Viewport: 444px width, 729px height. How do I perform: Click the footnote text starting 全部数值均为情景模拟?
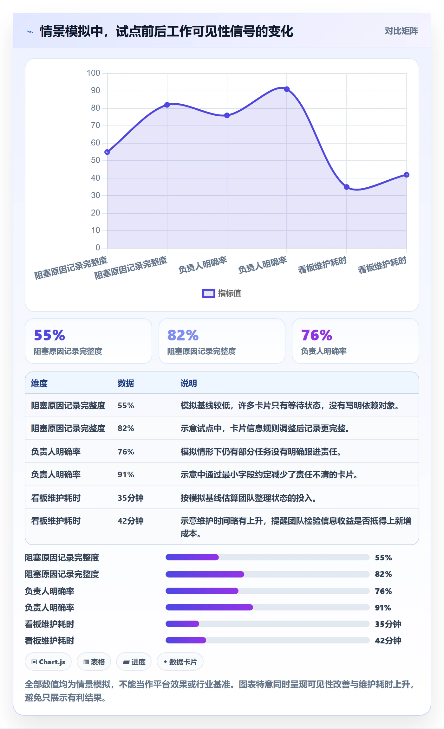pos(219,691)
